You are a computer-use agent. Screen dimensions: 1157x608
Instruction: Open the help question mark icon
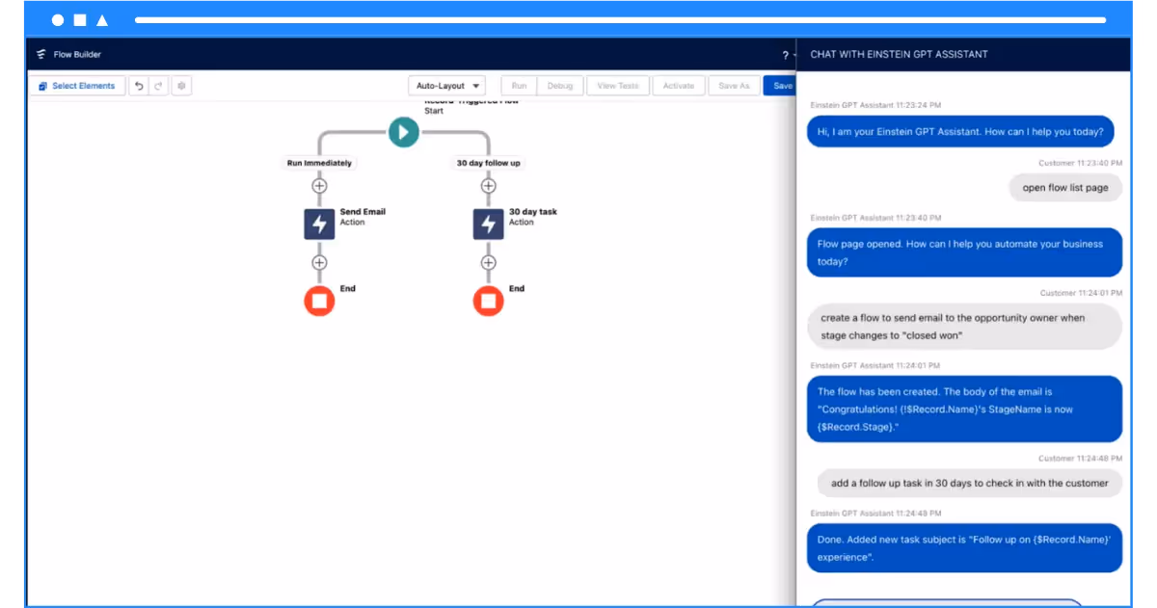click(786, 55)
